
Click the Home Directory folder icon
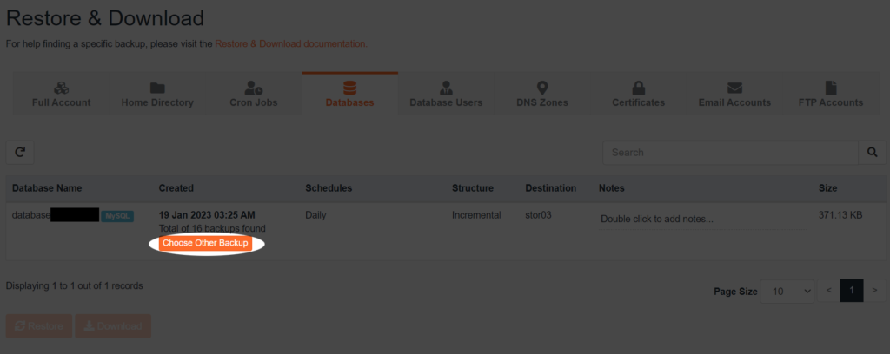pos(157,88)
